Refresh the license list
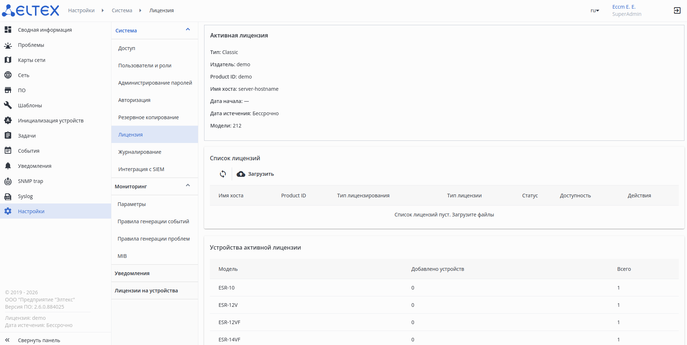This screenshot has width=687, height=345. [223, 174]
